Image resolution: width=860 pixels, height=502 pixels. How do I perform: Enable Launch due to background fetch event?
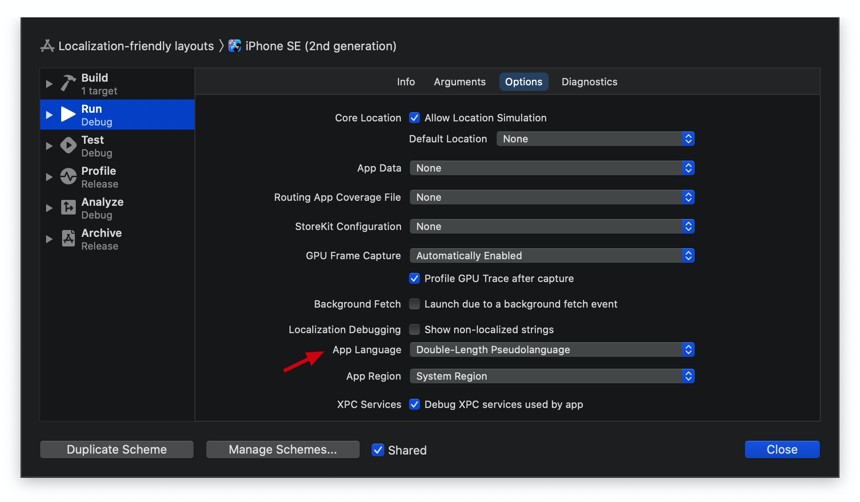(x=414, y=304)
